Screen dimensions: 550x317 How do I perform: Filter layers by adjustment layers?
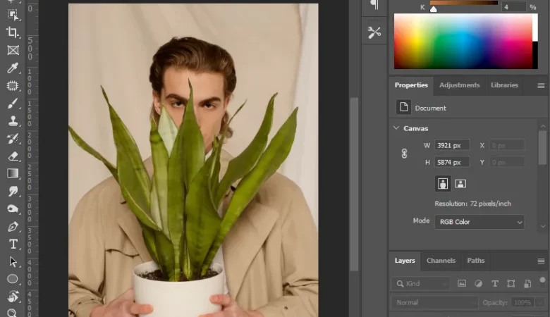click(478, 283)
